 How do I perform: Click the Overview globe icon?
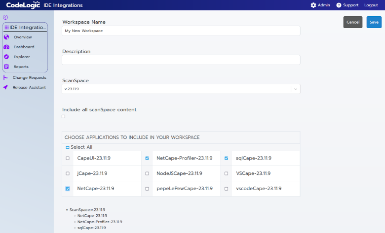(x=6, y=37)
